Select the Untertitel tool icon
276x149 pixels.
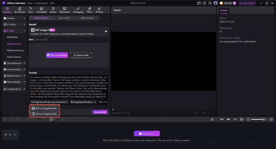(41, 9)
